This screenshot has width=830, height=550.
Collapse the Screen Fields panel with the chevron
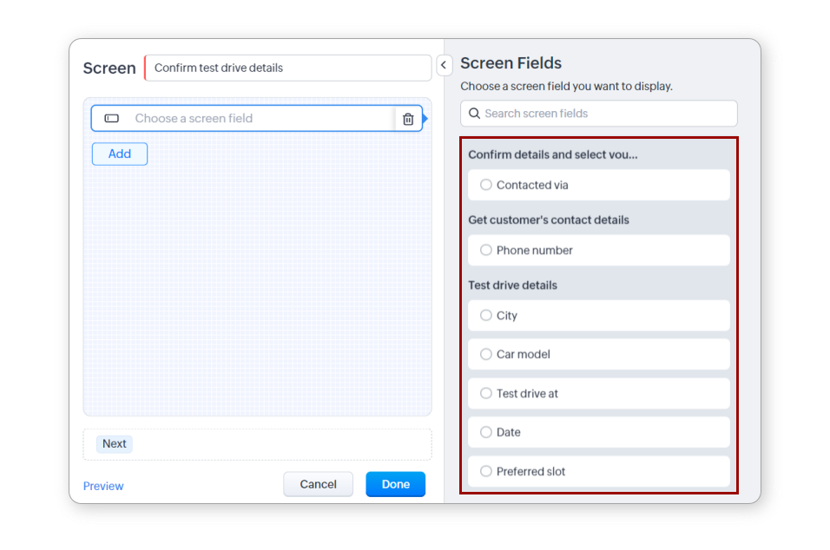(x=444, y=65)
